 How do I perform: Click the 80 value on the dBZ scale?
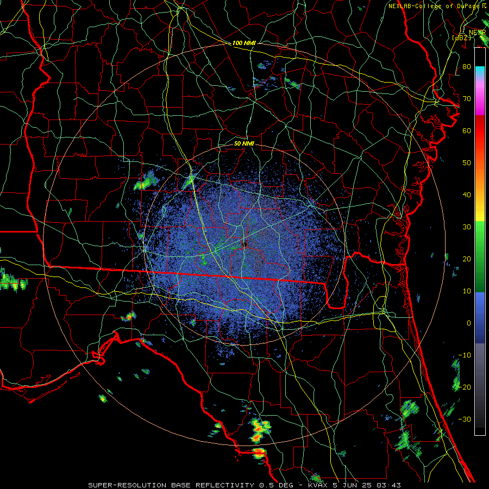(467, 67)
